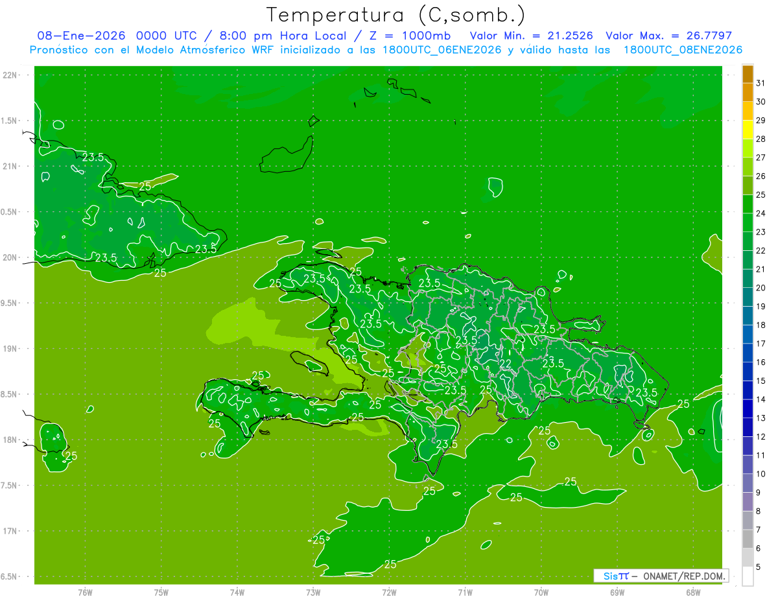Screen dimensions: 778x601
Task: Click legend number "13"
Action: (760, 418)
